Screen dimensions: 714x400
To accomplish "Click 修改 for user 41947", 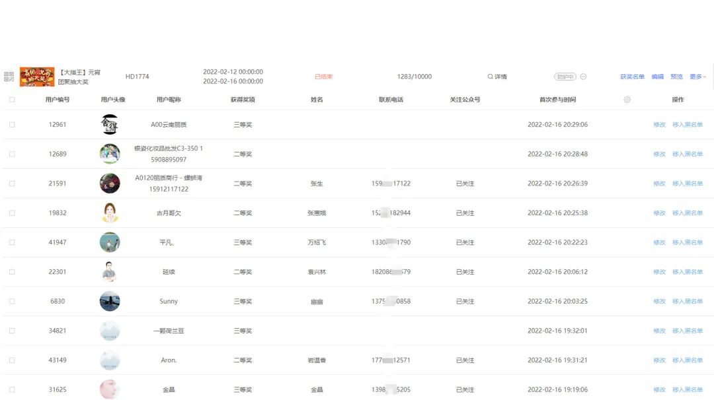I will 659,242.
